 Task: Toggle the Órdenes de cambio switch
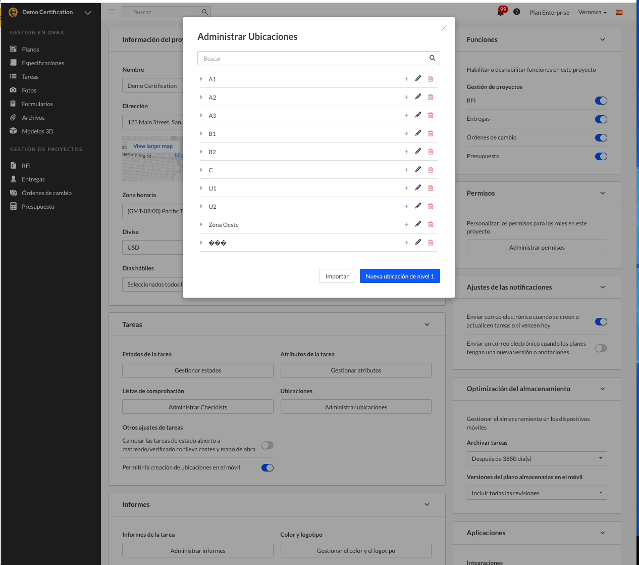tap(601, 137)
